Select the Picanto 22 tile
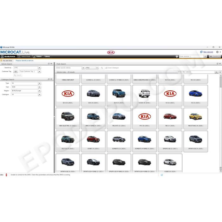This screenshot has height=222, width=222. [x=119, y=119]
